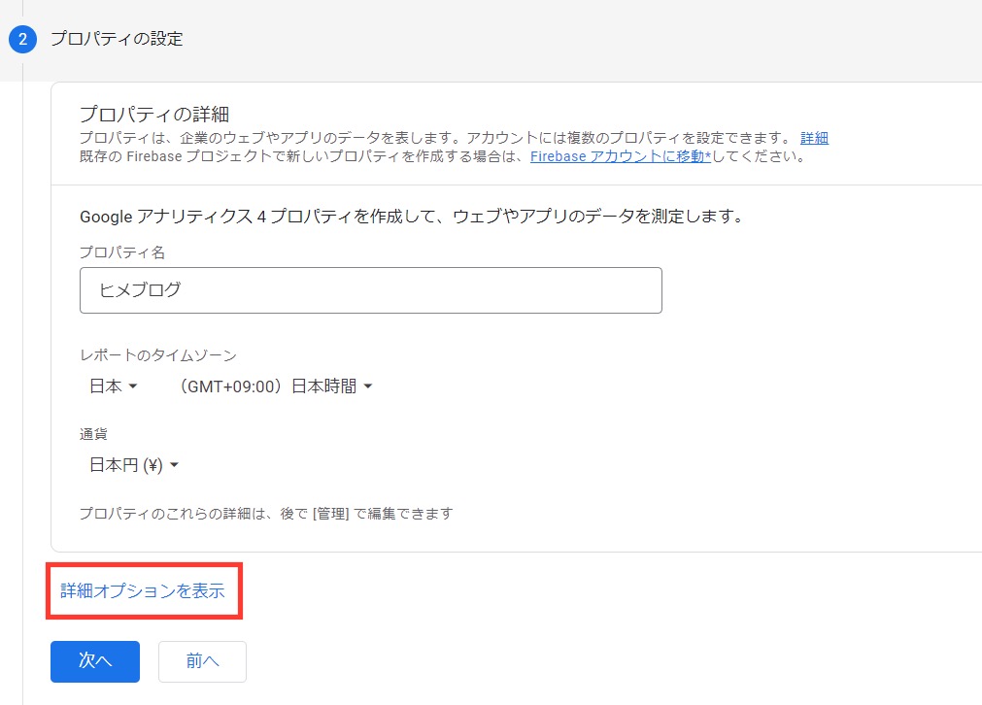Click the step 2 circle indicator
The image size is (982, 705).
pyautogui.click(x=21, y=40)
